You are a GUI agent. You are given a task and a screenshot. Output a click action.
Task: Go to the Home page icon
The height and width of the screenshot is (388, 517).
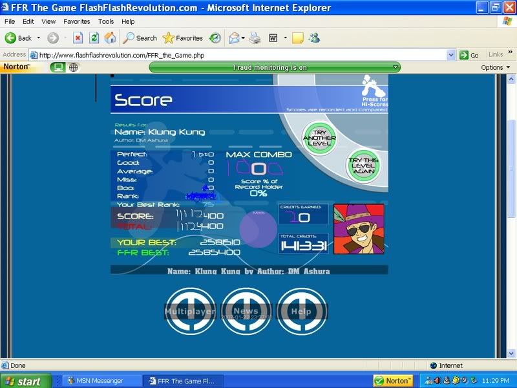(x=110, y=38)
